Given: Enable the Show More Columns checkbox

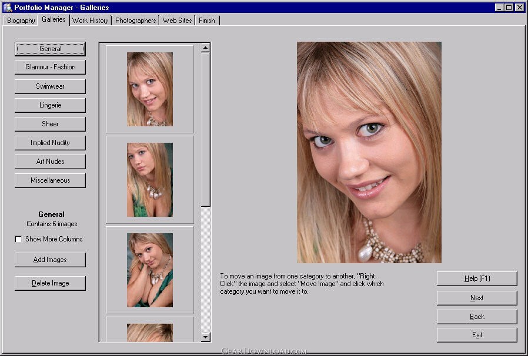Looking at the screenshot, I should click(19, 240).
